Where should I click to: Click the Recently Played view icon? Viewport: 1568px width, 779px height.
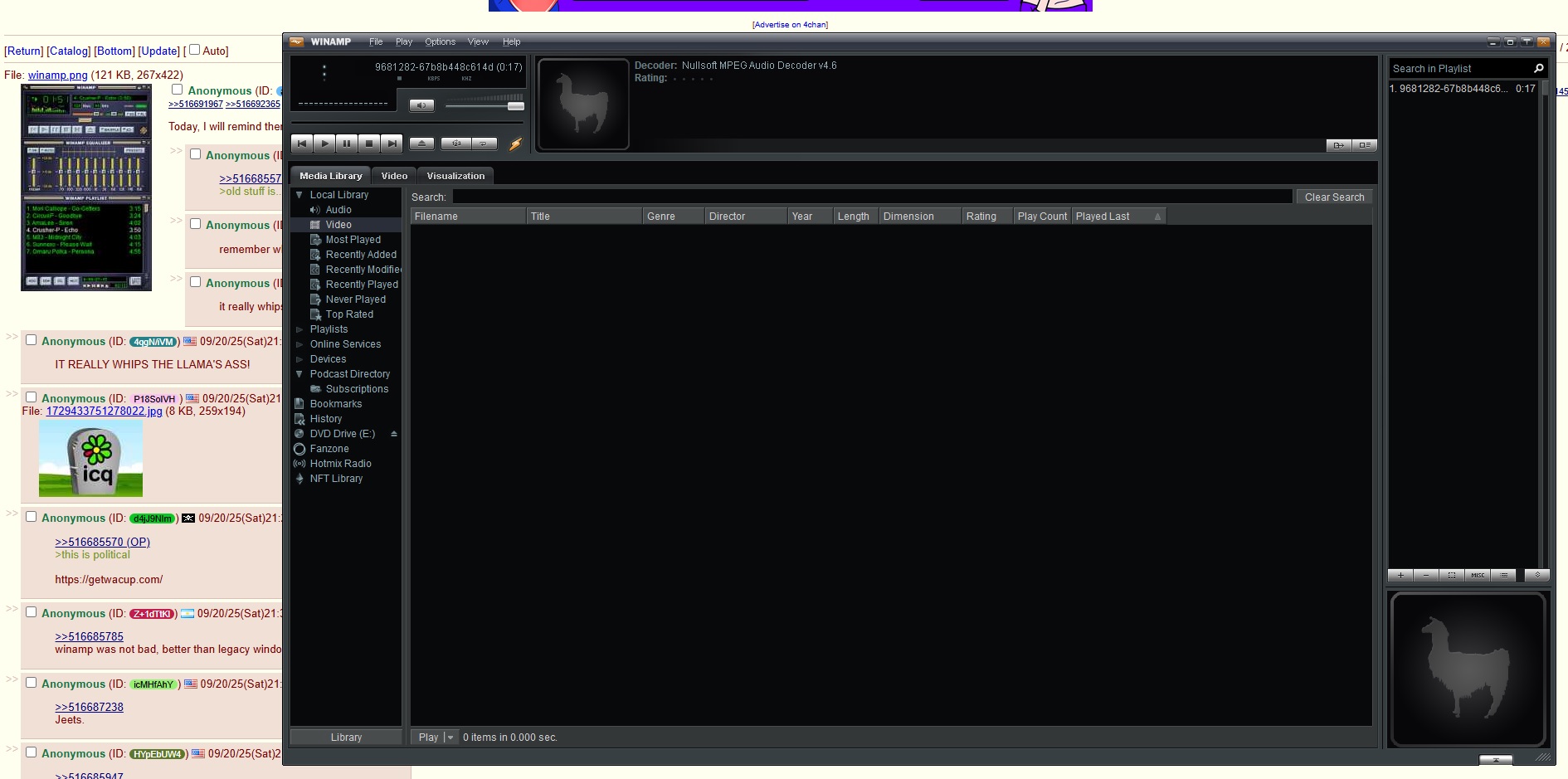(315, 285)
